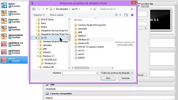Select FIFA 07 Demo folder in tree
178x100 pixels.
point(47,19)
